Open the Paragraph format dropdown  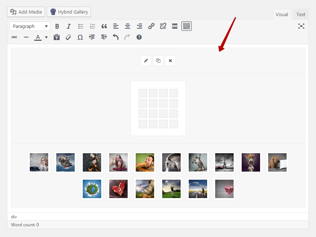coord(30,26)
